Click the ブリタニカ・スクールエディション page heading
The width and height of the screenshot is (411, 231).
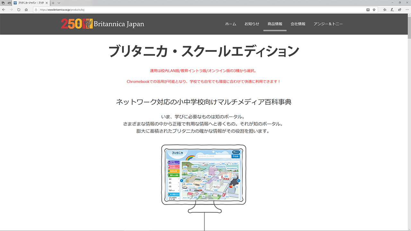(x=204, y=51)
